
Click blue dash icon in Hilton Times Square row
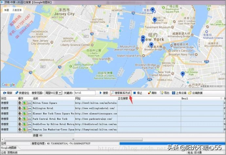[x=30, y=103]
